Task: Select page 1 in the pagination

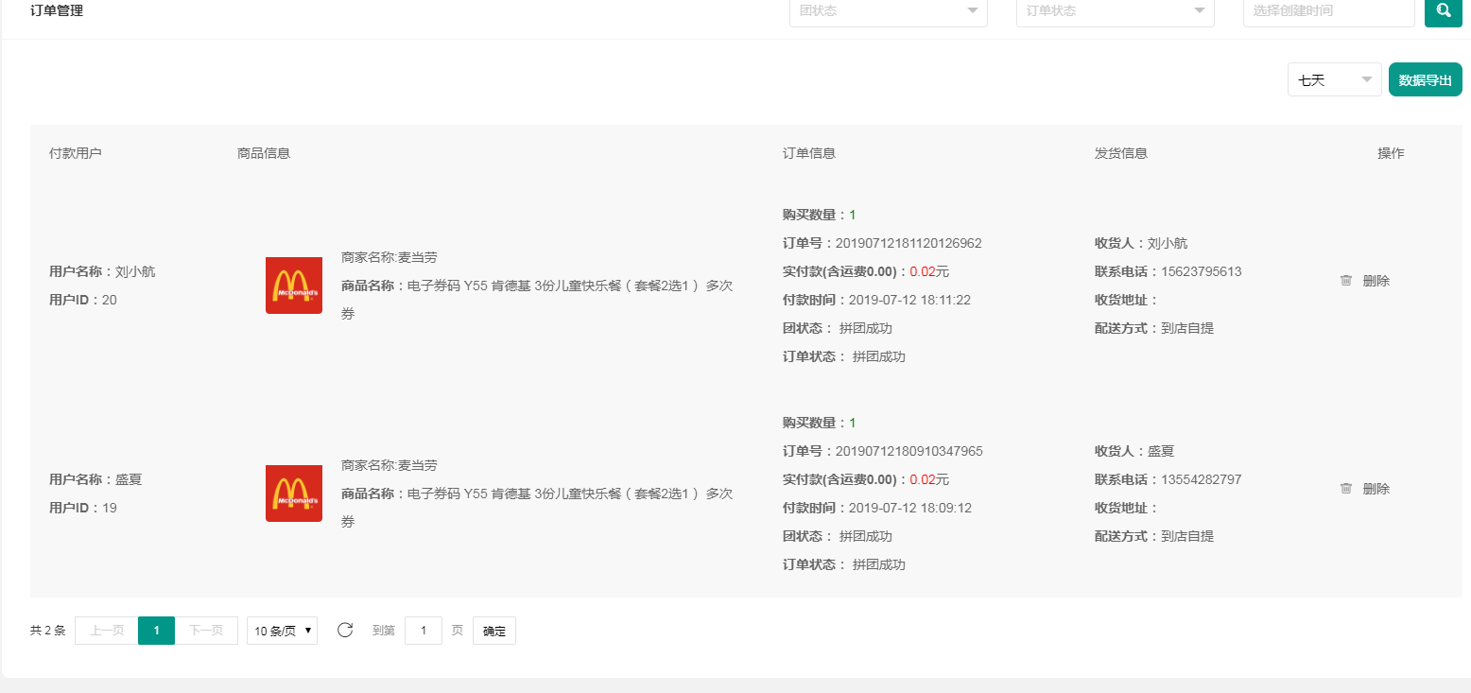Action: tap(156, 631)
